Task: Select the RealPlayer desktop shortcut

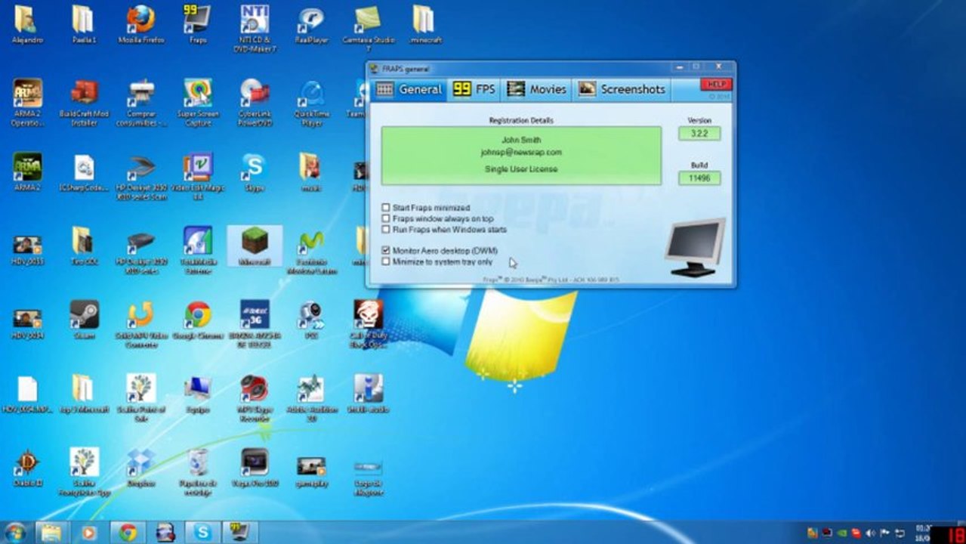Action: pos(311,24)
